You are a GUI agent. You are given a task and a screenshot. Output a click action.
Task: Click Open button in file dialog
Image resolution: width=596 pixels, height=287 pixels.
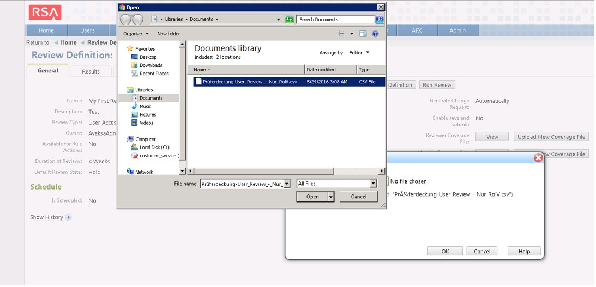[312, 197]
